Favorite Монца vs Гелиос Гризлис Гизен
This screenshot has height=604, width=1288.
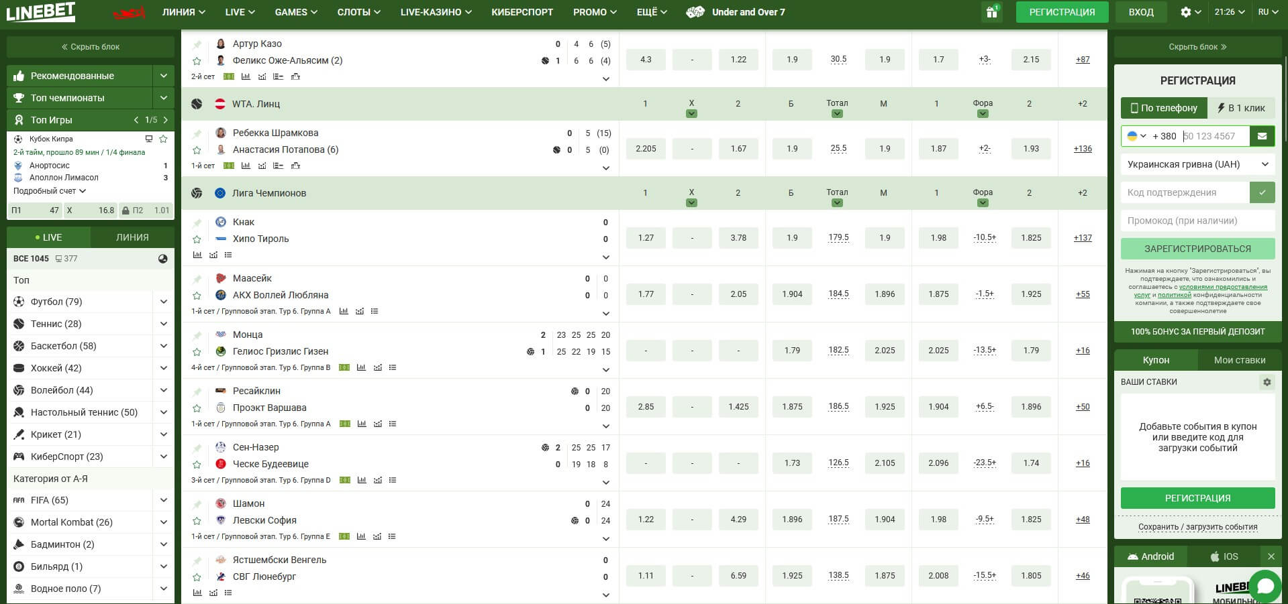(197, 352)
